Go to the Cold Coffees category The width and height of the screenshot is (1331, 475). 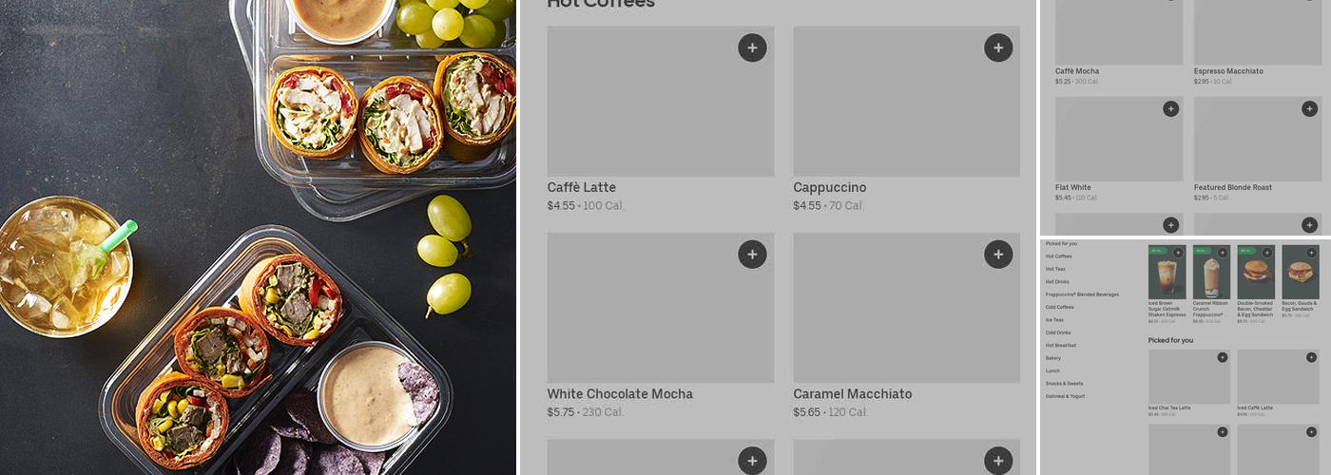coord(1059,307)
